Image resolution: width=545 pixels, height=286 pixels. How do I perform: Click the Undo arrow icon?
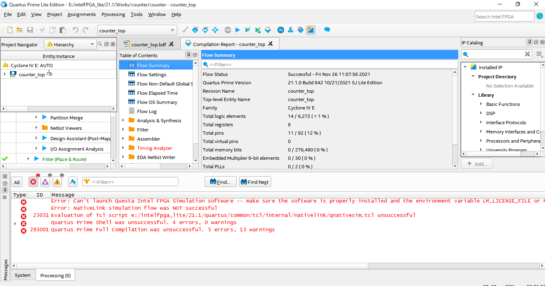[x=76, y=30]
